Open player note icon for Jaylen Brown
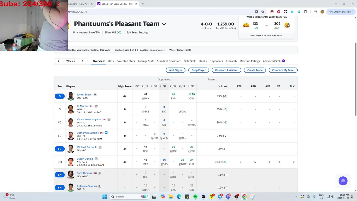The image size is (357, 201). click(95, 95)
